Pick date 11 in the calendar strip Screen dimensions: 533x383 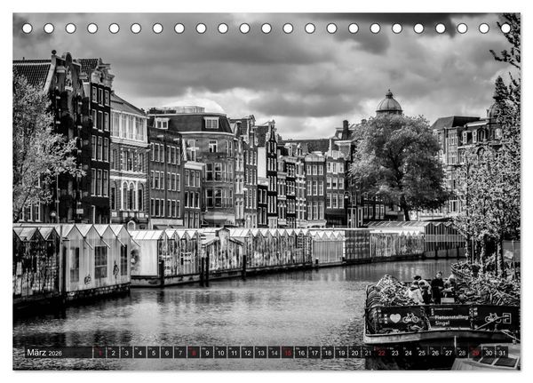click(234, 353)
